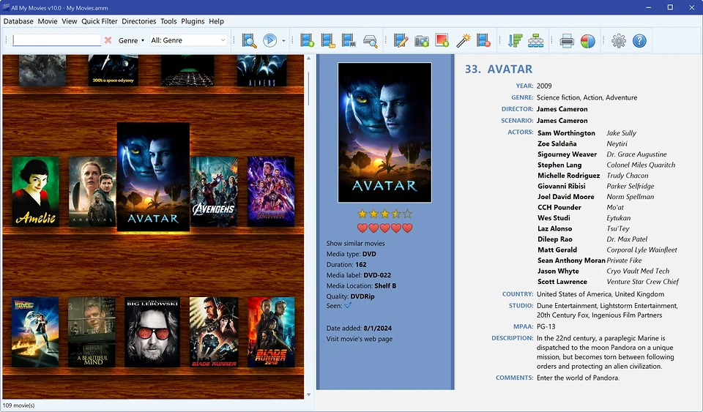Open the Directories menu
Image resolution: width=703 pixels, height=412 pixels.
(x=139, y=21)
